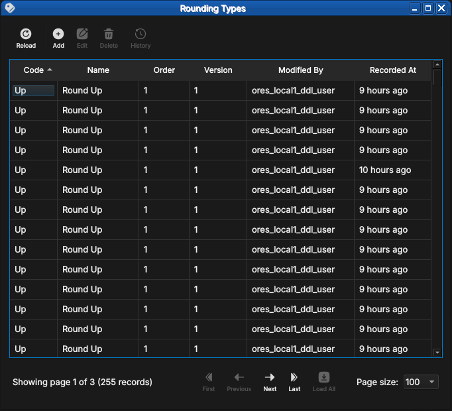Minimize the Rounding Types window
This screenshot has width=452, height=411.
pos(415,8)
